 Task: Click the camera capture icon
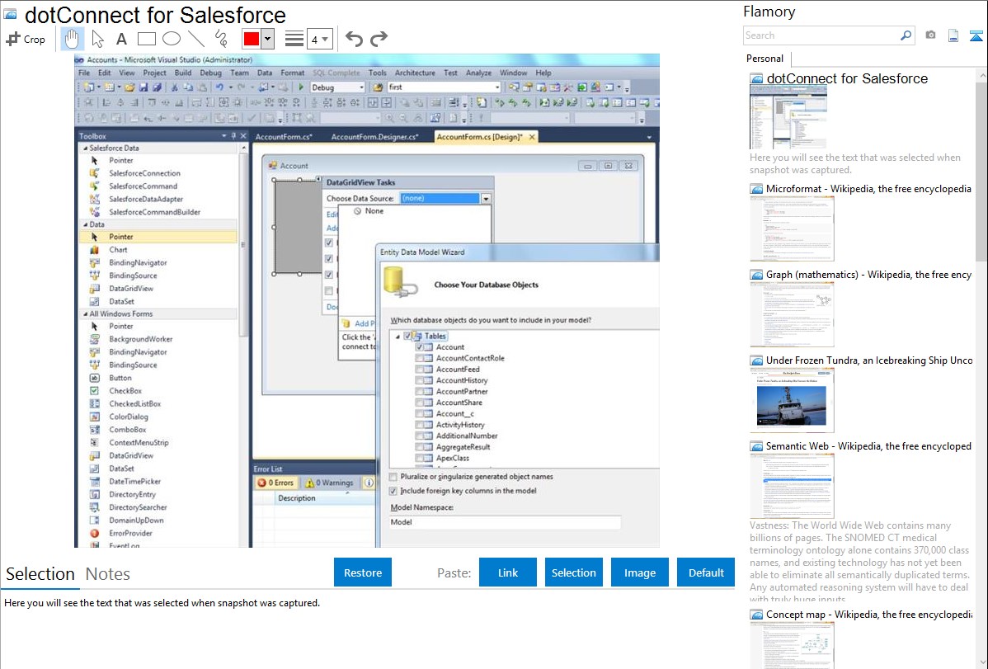(x=930, y=35)
